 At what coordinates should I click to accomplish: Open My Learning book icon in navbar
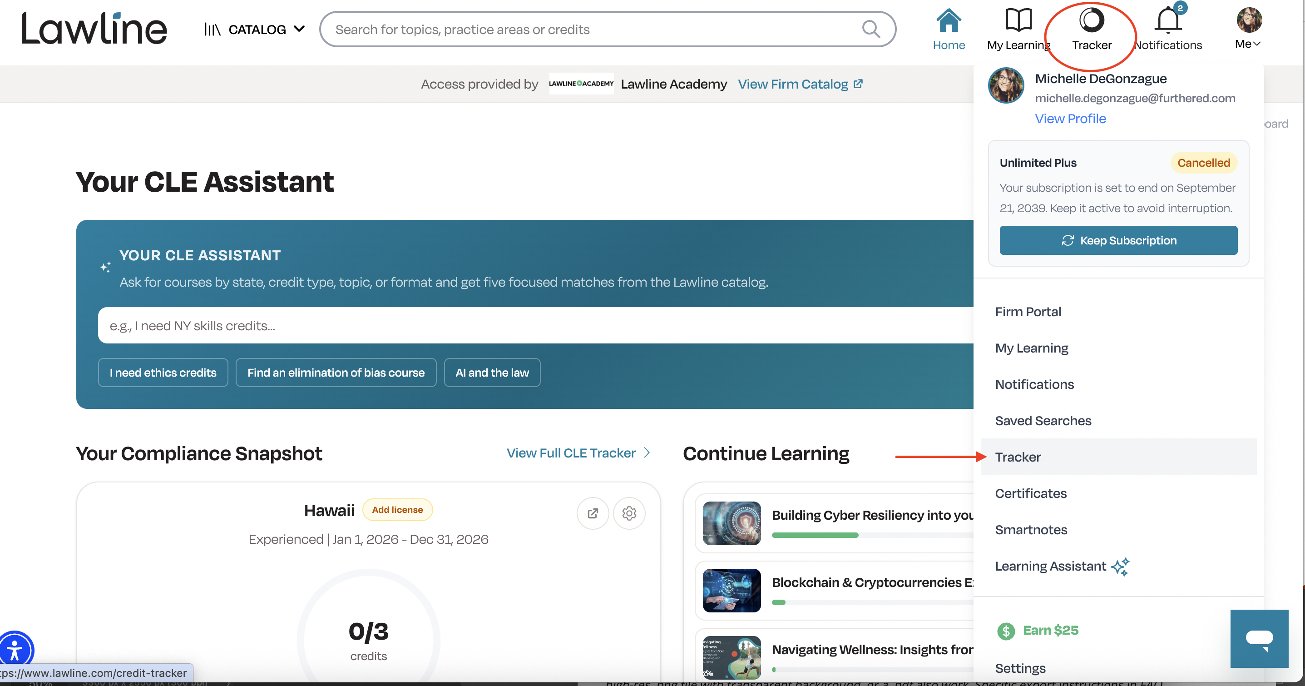point(1018,20)
